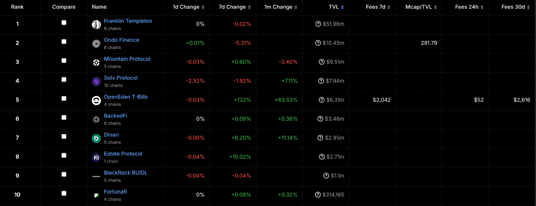
Task: Click the question mark beside $51.96m TVL
Action: coord(318,24)
